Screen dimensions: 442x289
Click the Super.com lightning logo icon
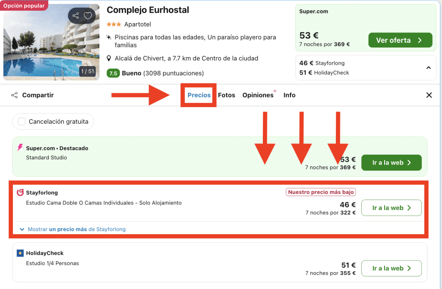(20, 147)
